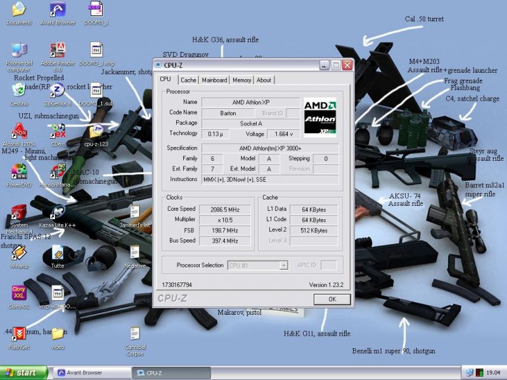
Task: Open the Windows start menu
Action: click(x=23, y=372)
